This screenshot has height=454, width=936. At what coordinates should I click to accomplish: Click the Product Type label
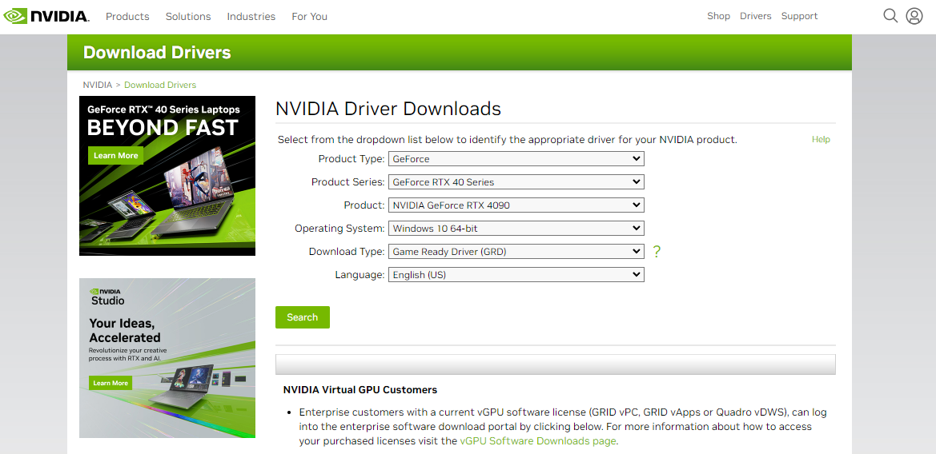(x=351, y=159)
